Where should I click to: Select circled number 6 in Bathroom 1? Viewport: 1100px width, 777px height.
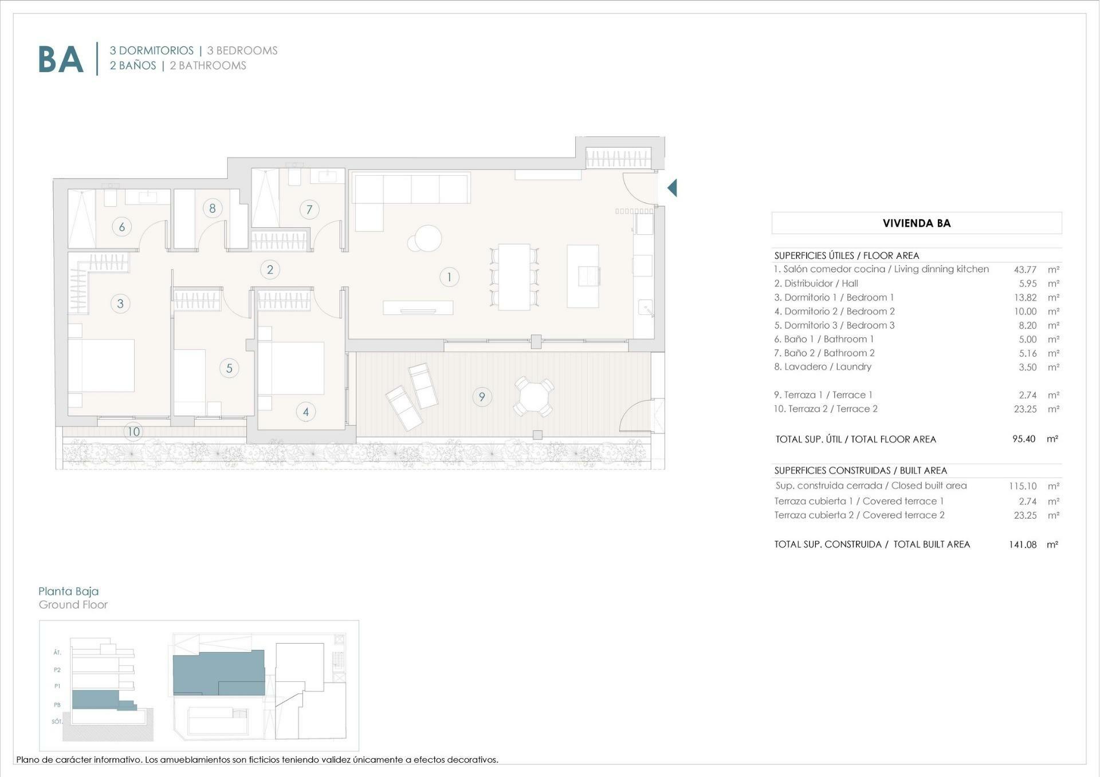click(121, 227)
